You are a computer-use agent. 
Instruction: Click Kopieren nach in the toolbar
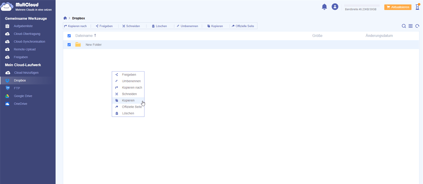[75, 26]
